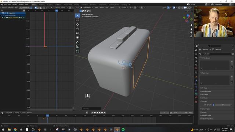Jump to the timeline start frame

pyautogui.click(x=92, y=113)
